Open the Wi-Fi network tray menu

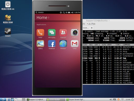pyautogui.click(x=122, y=99)
